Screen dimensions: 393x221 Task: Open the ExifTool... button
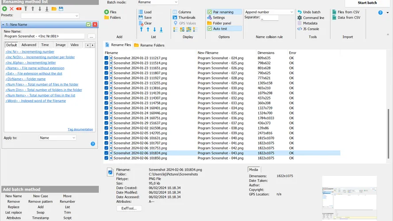click(x=129, y=208)
